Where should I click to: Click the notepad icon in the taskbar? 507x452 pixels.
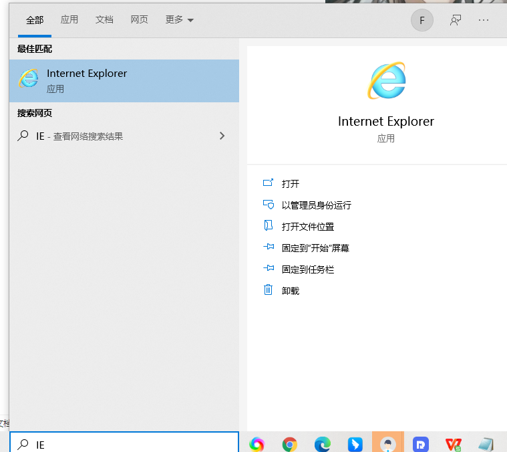486,445
